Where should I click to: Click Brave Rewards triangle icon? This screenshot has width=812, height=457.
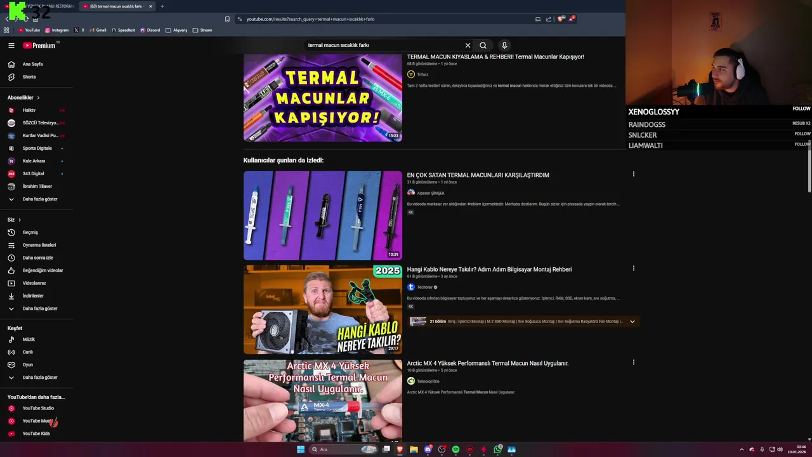click(x=572, y=19)
